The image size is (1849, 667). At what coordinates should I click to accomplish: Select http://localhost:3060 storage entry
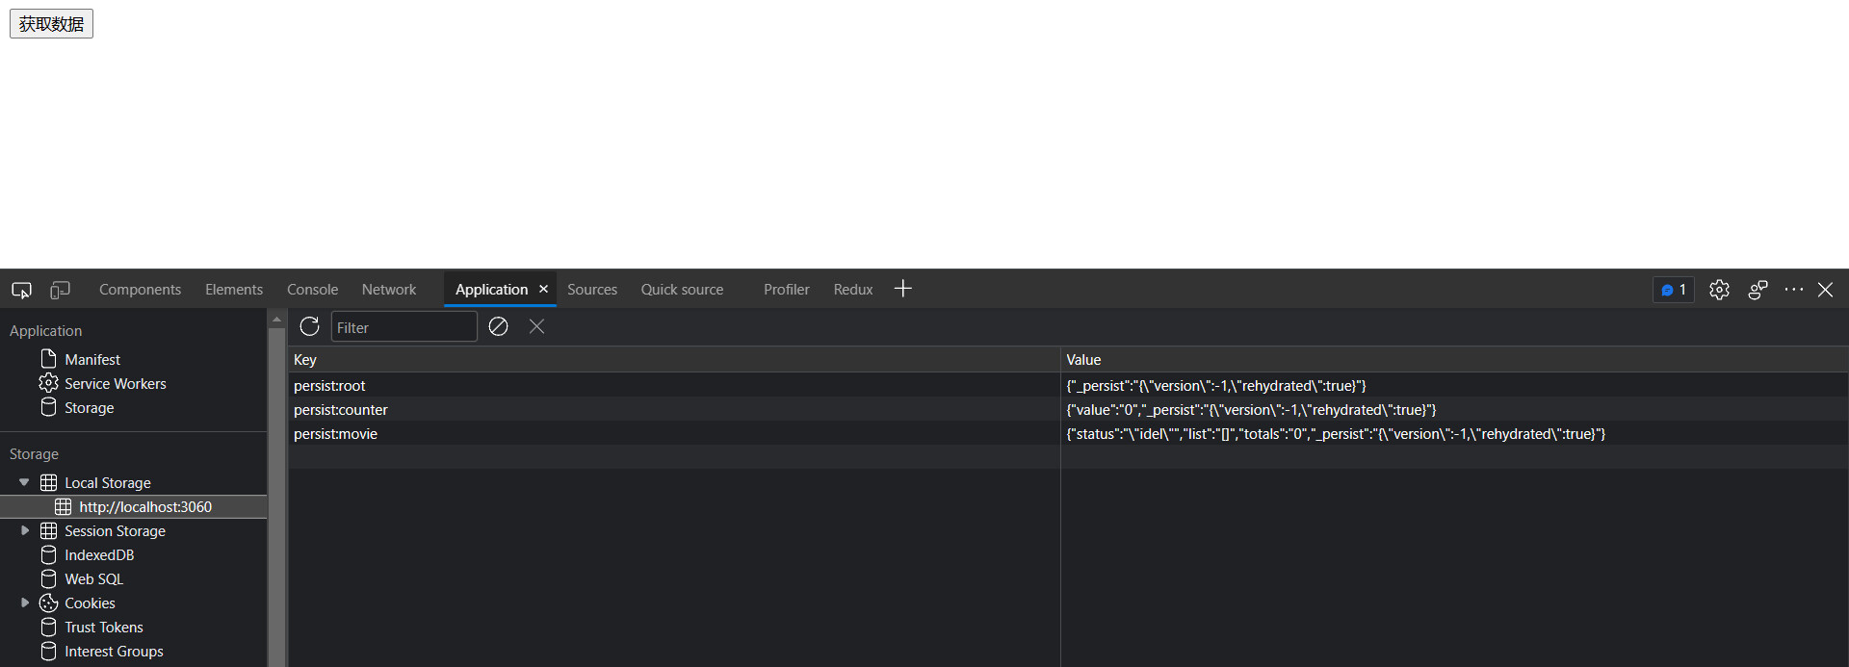pyautogui.click(x=134, y=506)
